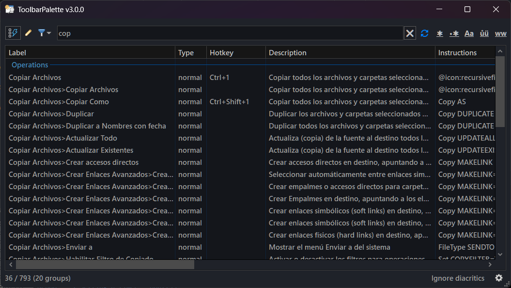
Task: Open settings via the gear icon
Action: click(499, 278)
